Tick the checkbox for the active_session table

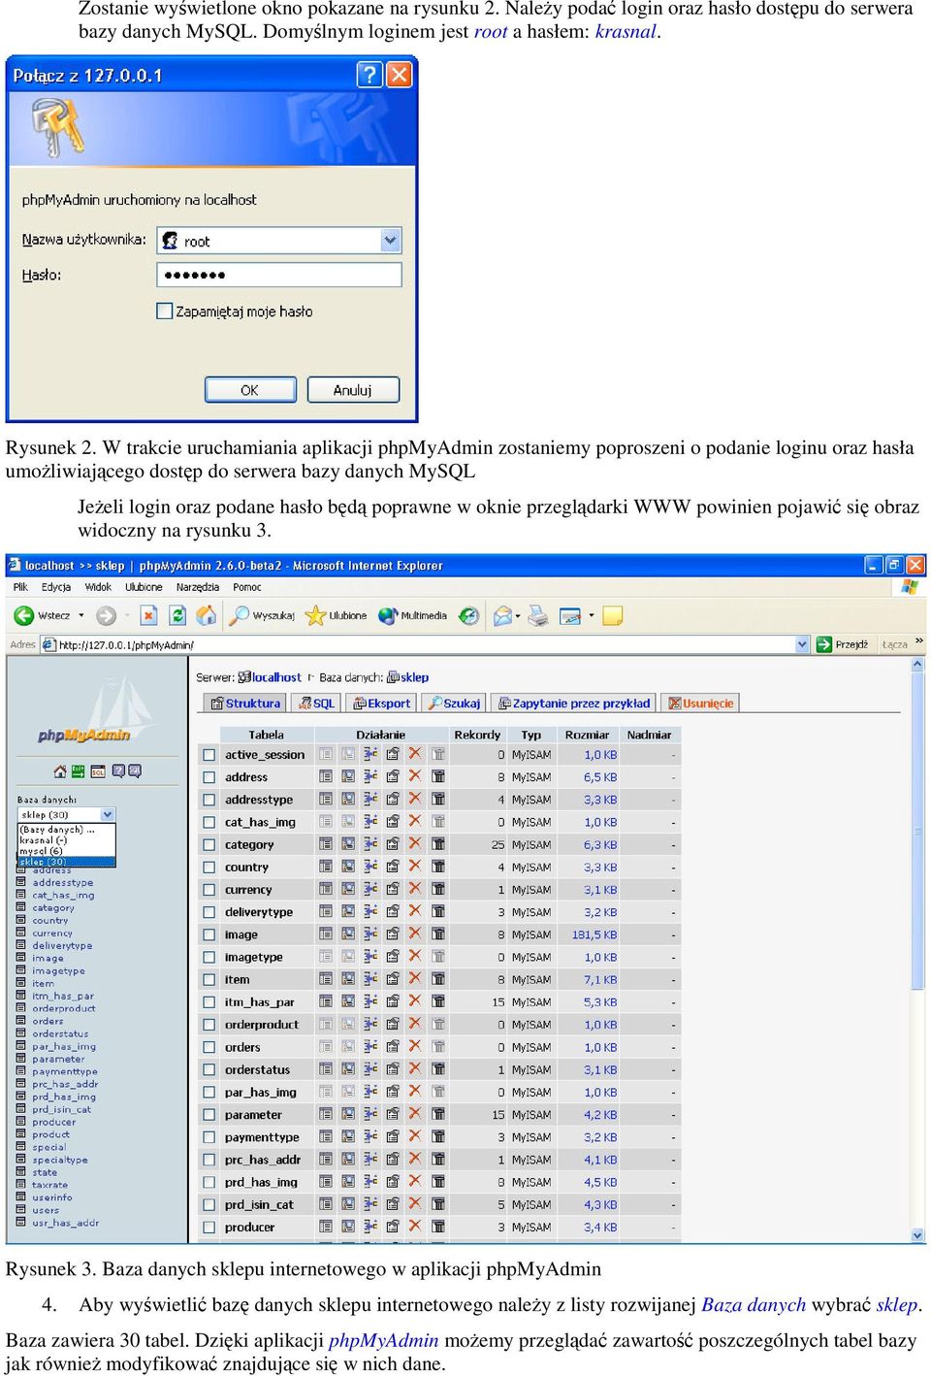coord(209,754)
